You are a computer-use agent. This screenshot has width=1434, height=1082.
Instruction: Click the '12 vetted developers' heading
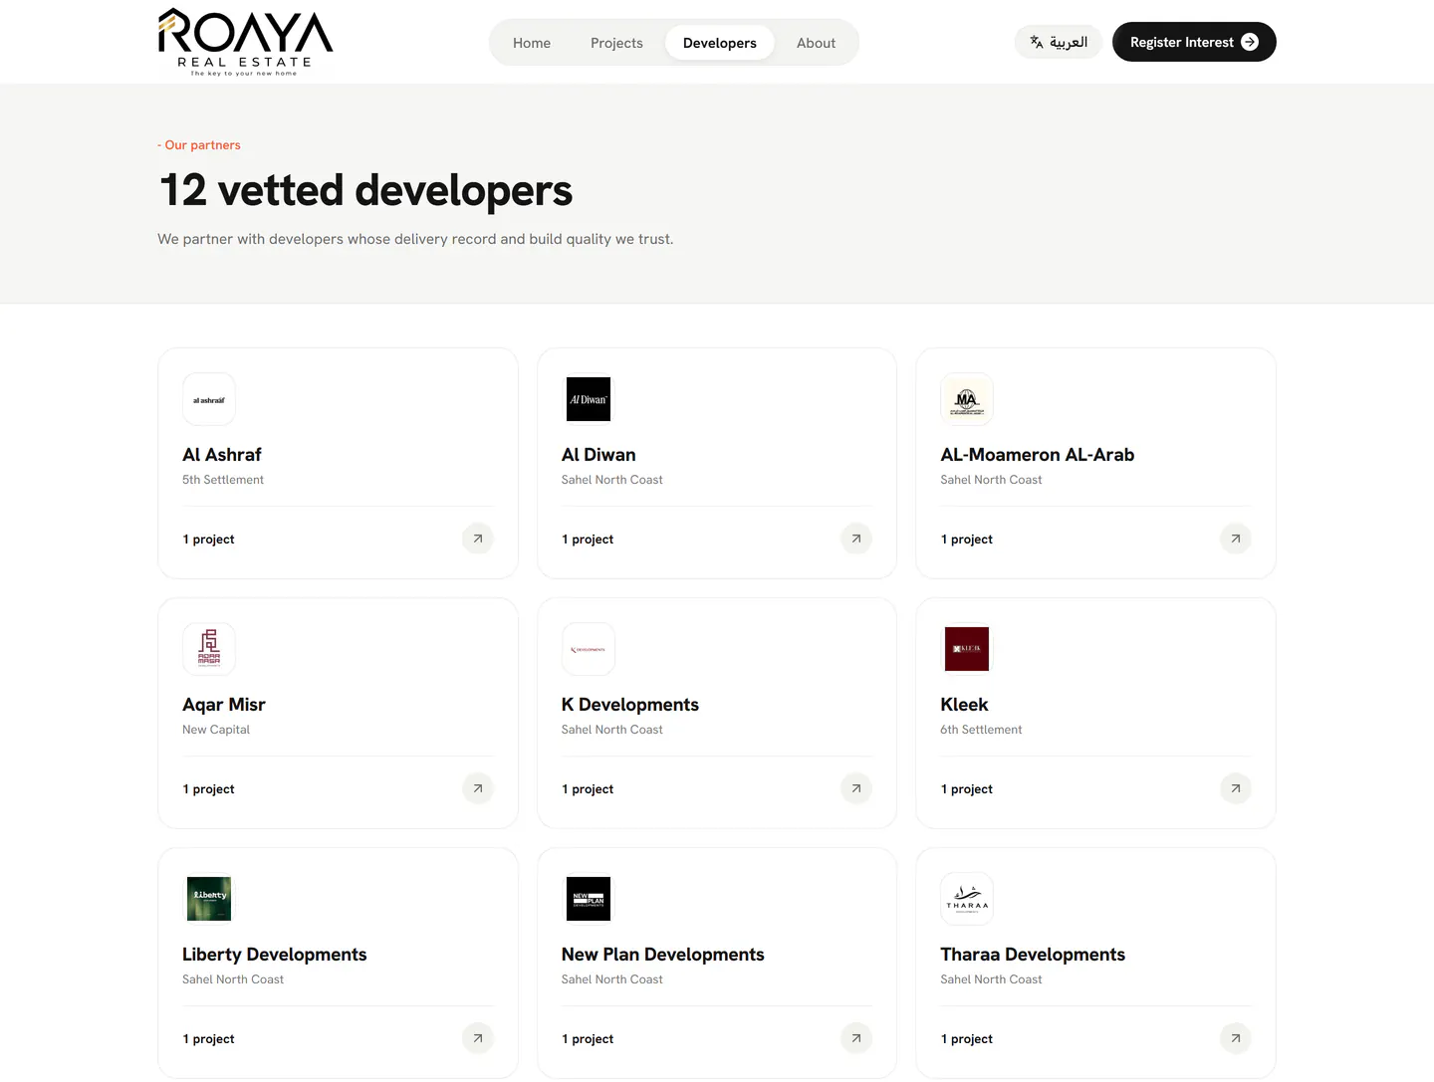click(365, 190)
